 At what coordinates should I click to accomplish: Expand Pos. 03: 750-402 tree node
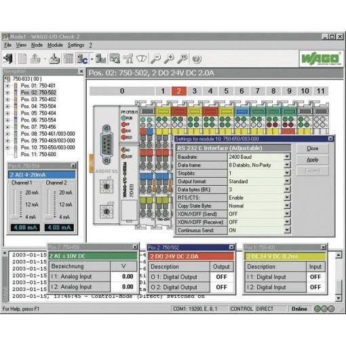7,100
